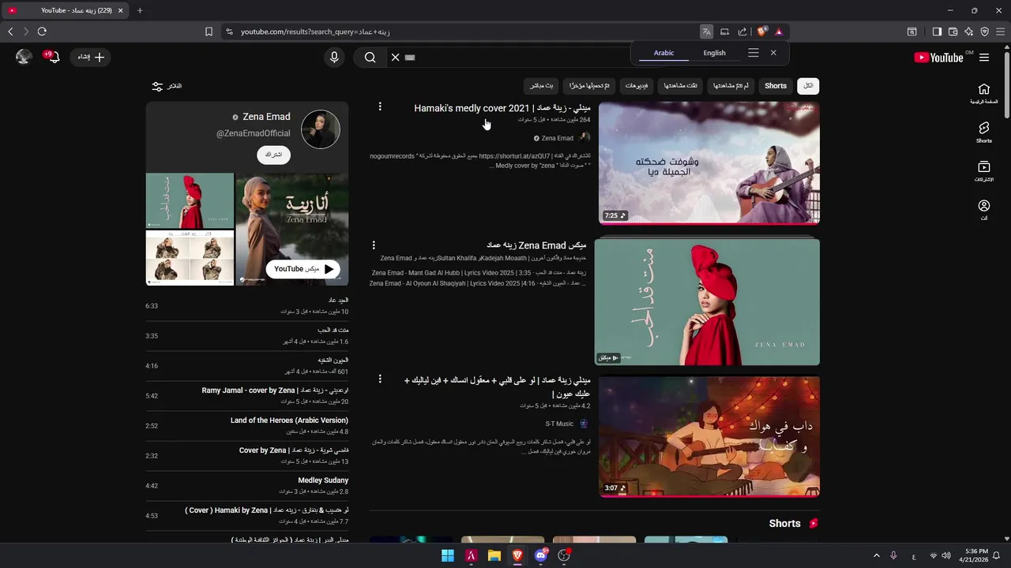The width and height of the screenshot is (1011, 568).
Task: Click the share page icon in address bar
Action: point(742,32)
